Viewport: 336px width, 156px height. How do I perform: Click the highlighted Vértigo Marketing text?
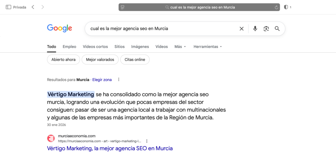pyautogui.click(x=71, y=94)
